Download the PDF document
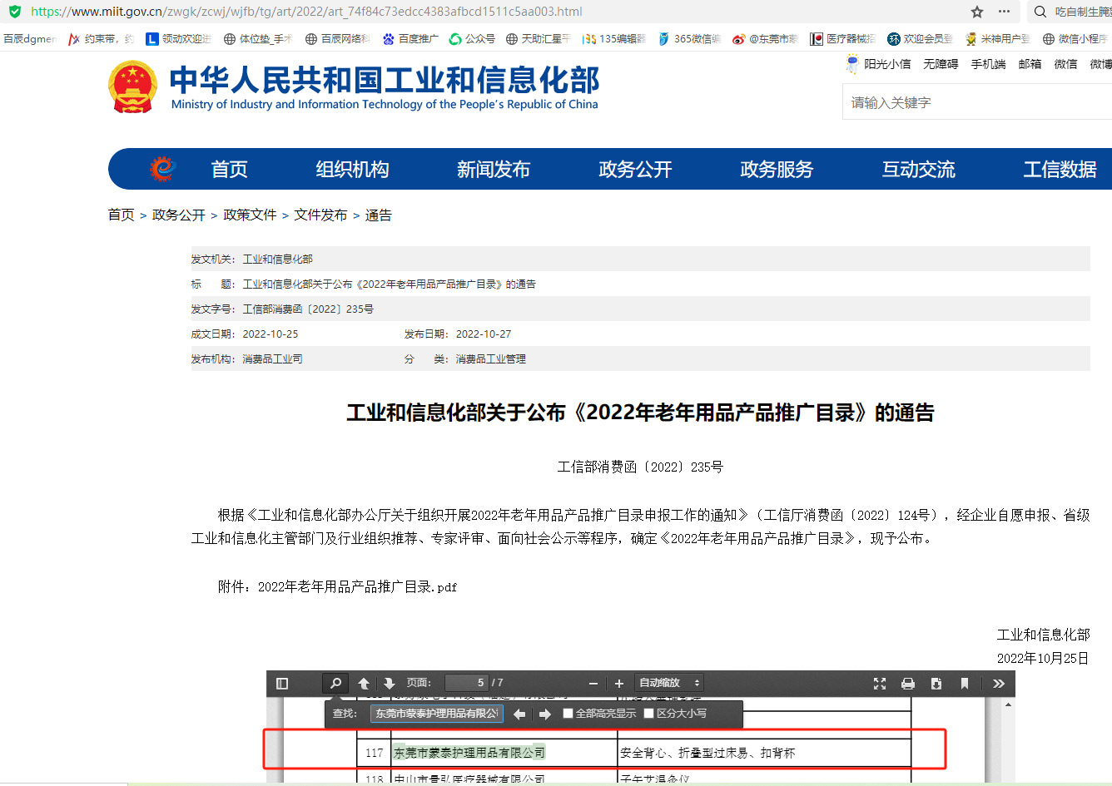1112x786 pixels. coord(936,684)
